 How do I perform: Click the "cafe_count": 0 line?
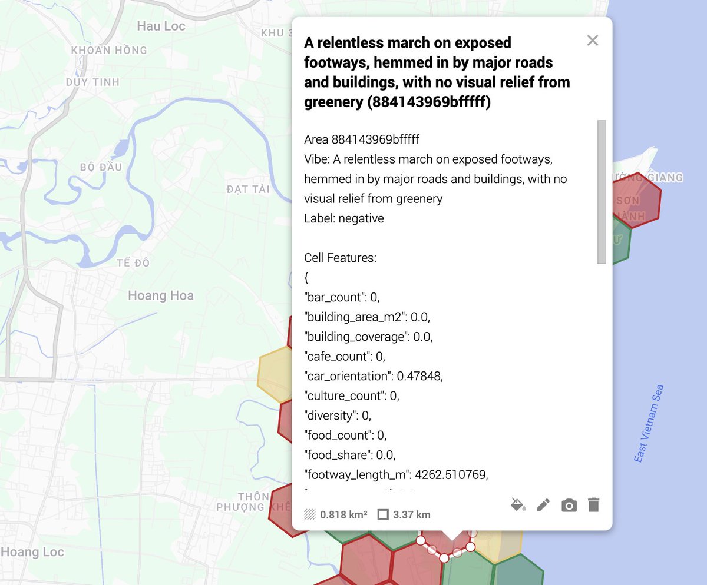point(345,356)
